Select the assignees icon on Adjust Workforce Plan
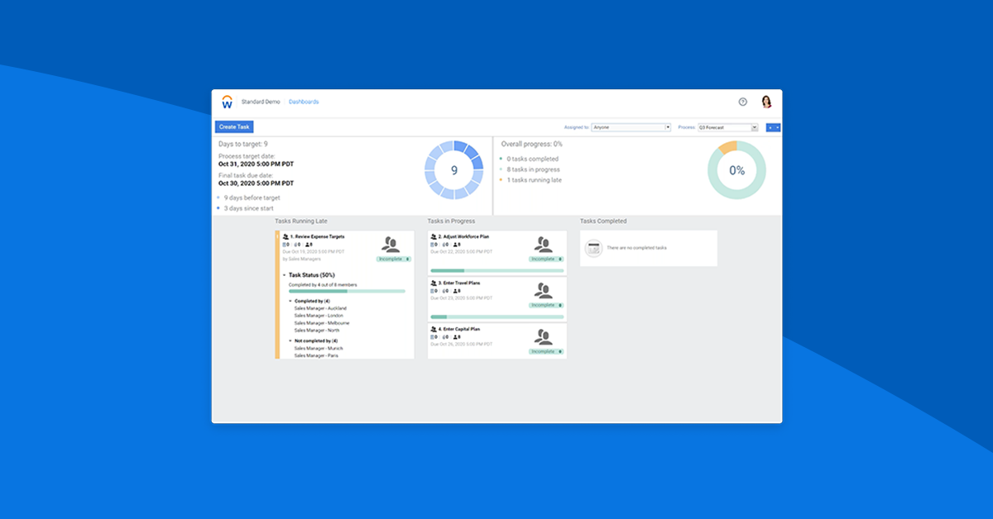This screenshot has width=993, height=519. 544,245
